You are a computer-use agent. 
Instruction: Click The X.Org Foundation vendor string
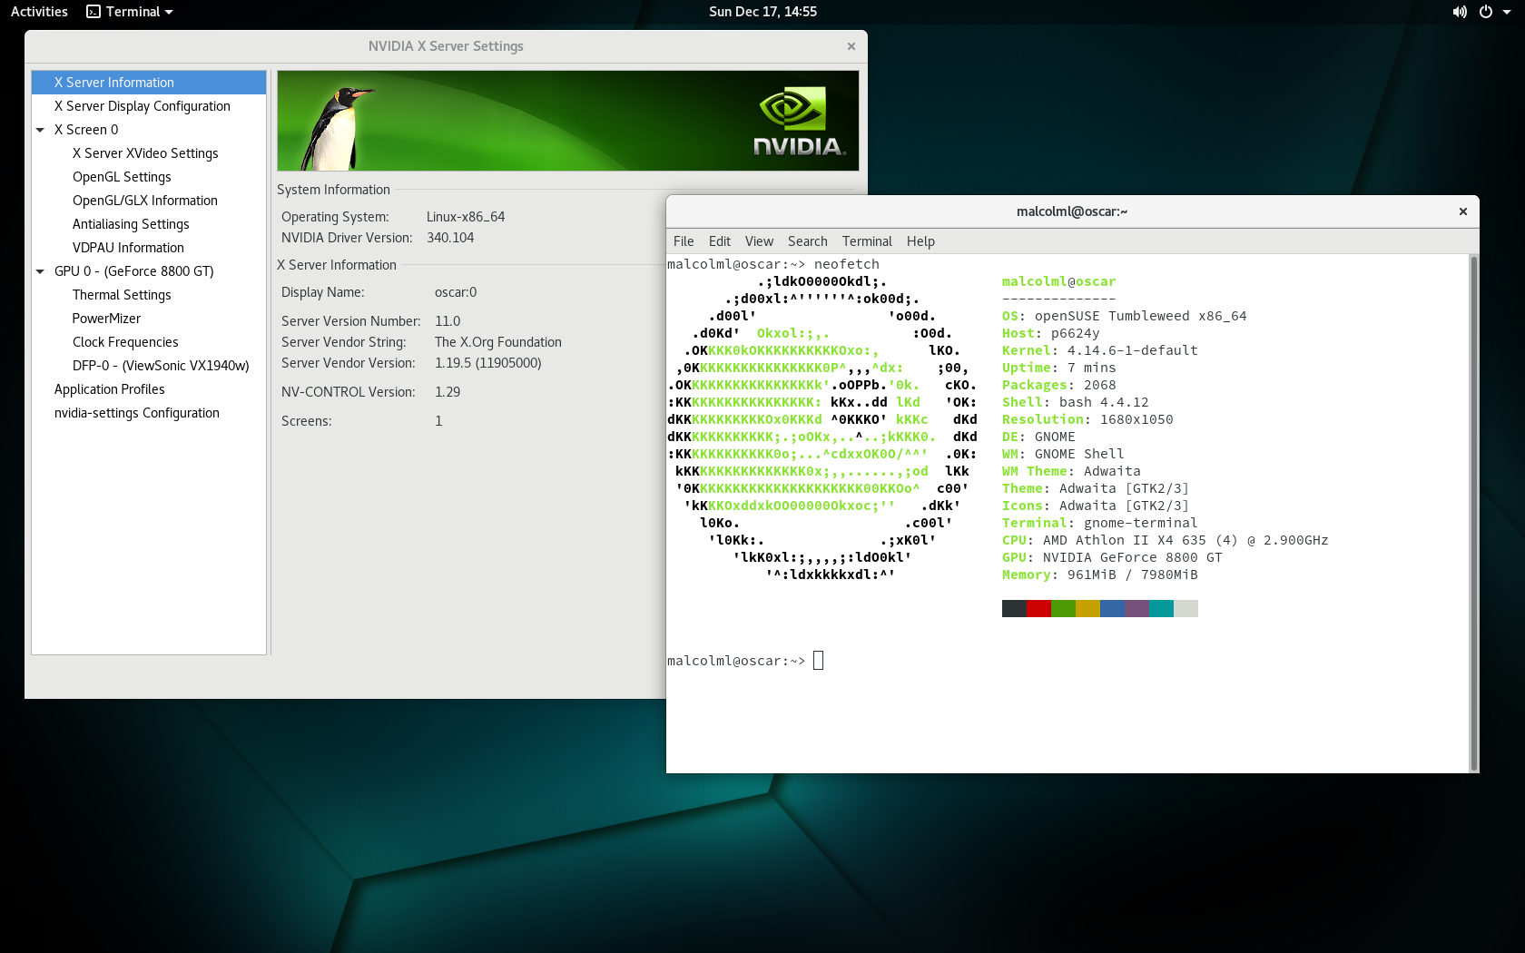[x=498, y=342]
